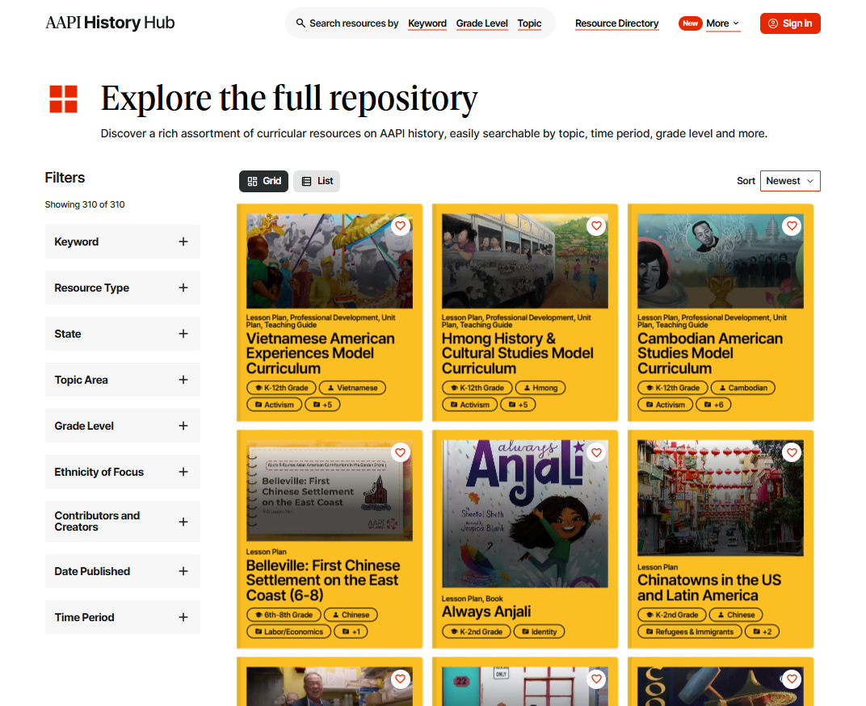Search resources by Keyword

427,23
